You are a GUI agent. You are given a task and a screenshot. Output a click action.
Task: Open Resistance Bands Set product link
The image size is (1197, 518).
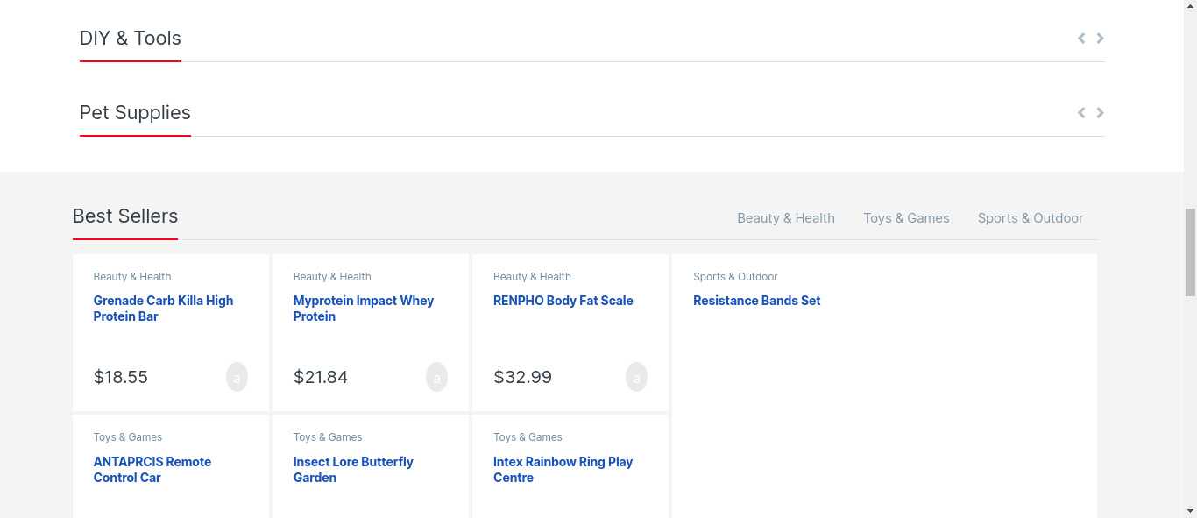[756, 301]
